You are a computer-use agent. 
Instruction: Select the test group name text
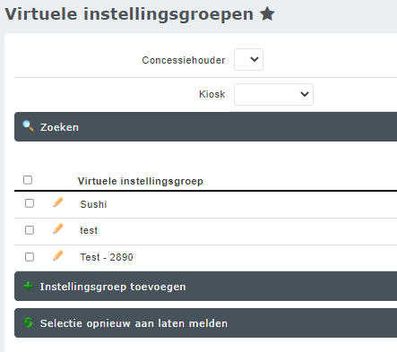tap(89, 230)
